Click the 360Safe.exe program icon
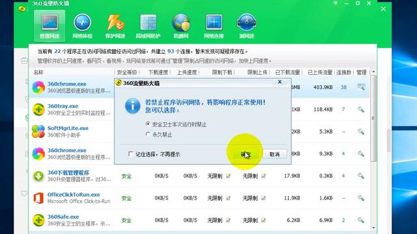The width and height of the screenshot is (417, 234). click(x=38, y=220)
